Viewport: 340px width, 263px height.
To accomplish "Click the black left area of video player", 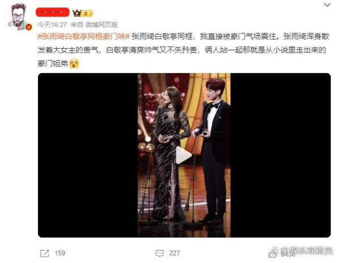I will coord(88,155).
